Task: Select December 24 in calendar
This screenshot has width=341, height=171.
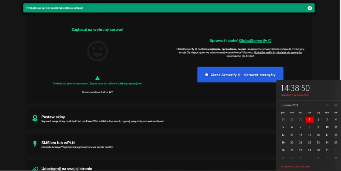Action: (x=327, y=142)
